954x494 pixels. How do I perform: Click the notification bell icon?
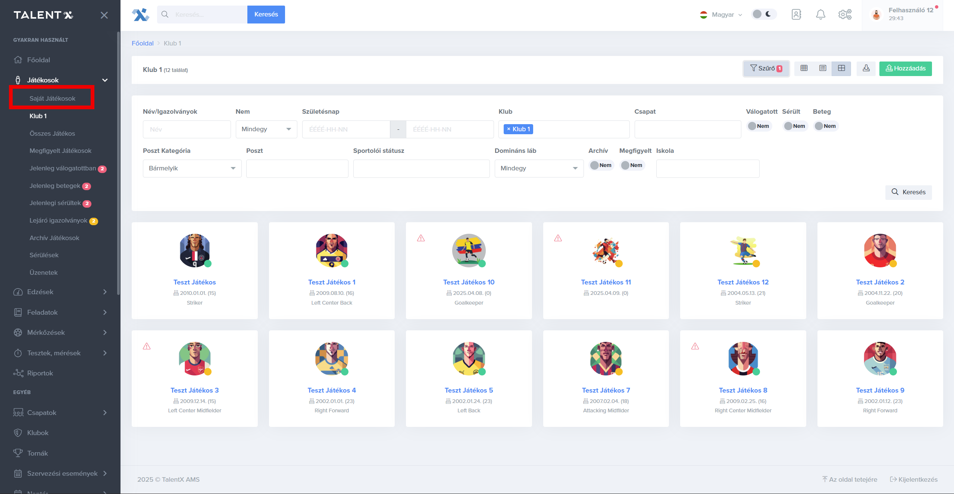(x=820, y=15)
